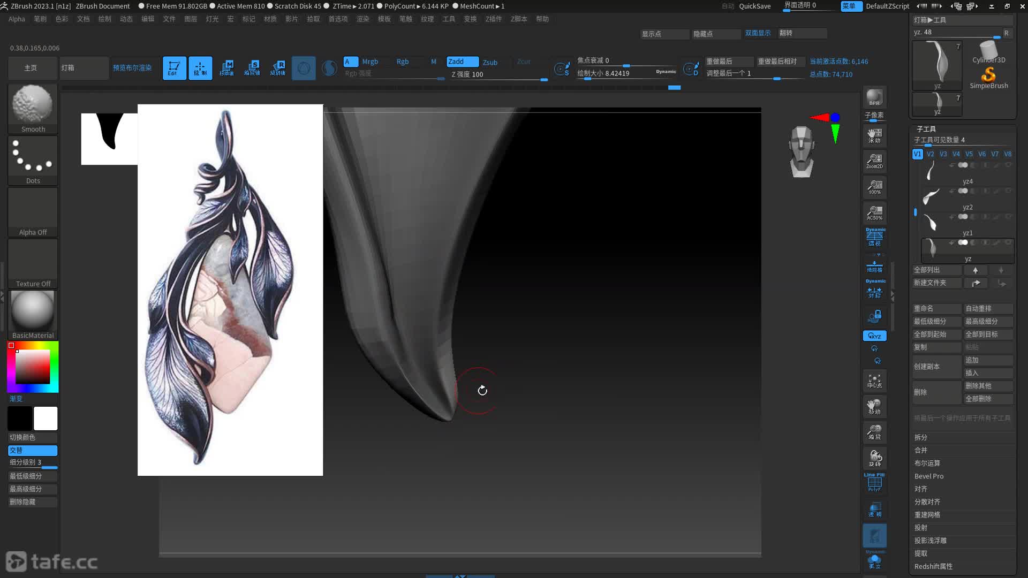Toggle solo (孤立) mode icon
The image size is (1028, 578).
click(x=874, y=561)
